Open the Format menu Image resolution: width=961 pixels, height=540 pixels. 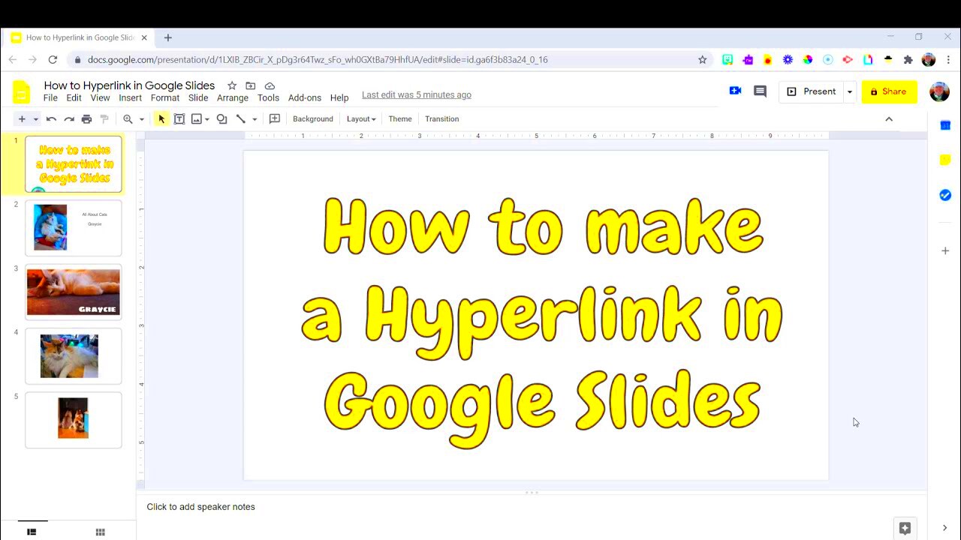pos(165,97)
